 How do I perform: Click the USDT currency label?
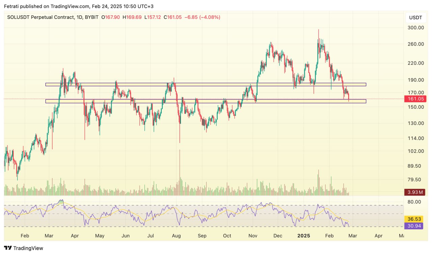pos(415,18)
